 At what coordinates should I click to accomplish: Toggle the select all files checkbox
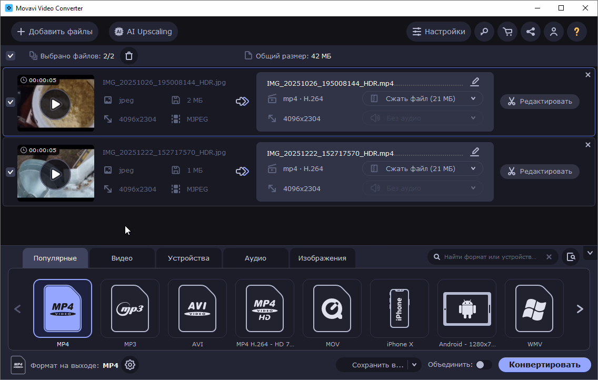(11, 56)
